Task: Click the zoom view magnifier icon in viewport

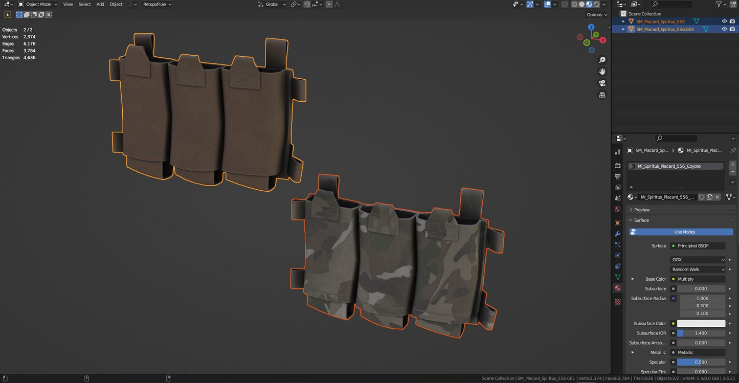Action: click(602, 60)
